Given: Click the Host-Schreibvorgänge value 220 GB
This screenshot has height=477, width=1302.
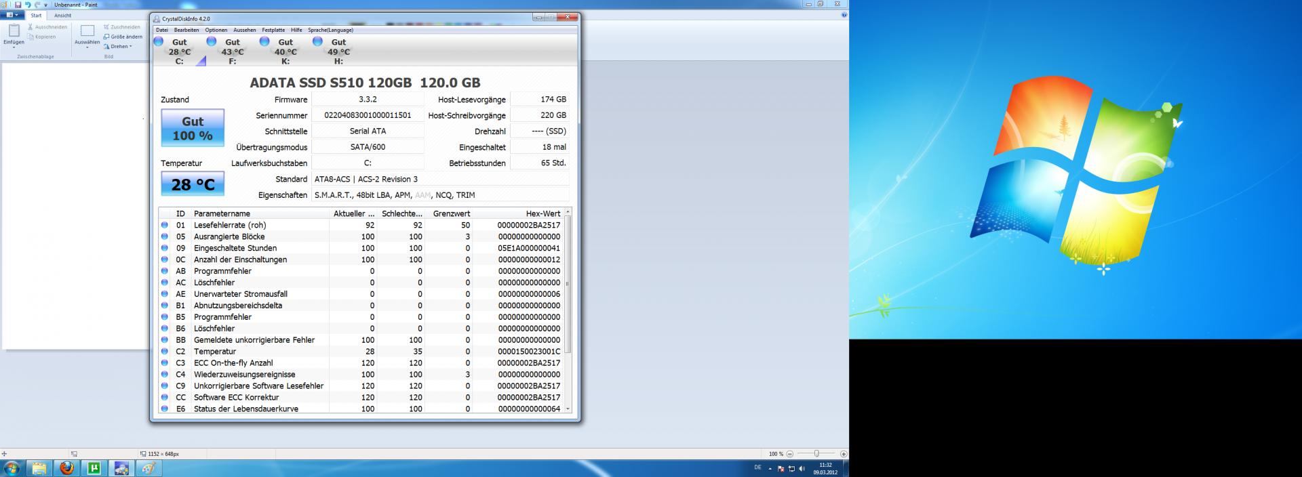Looking at the screenshot, I should (x=540, y=115).
